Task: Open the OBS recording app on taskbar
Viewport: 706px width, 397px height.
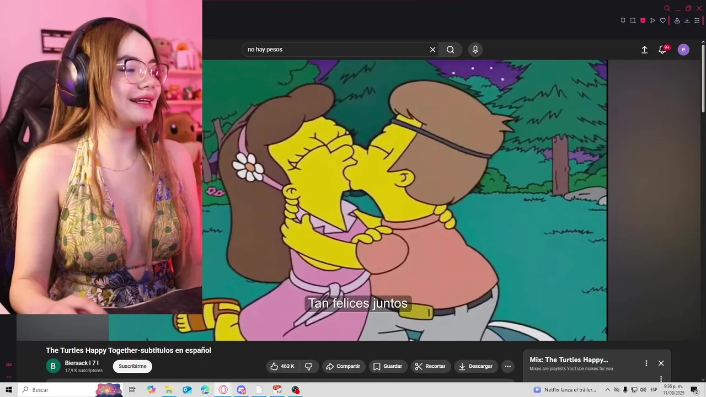Action: pos(296,390)
